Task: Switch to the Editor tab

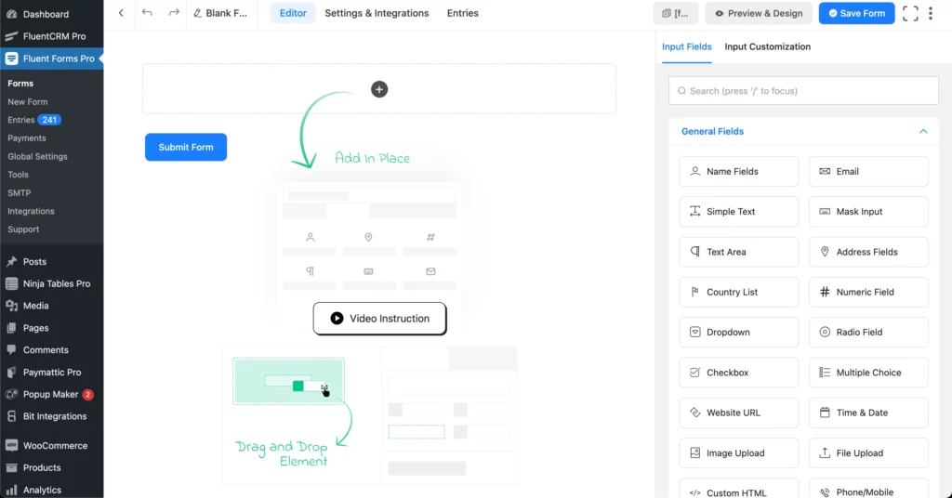Action: [x=293, y=13]
